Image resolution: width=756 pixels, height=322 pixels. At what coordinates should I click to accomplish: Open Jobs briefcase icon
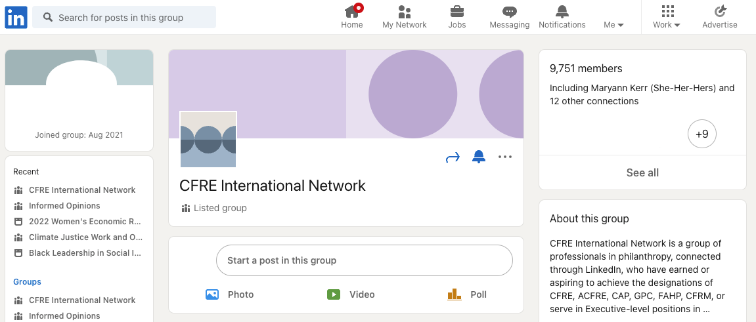[457, 12]
